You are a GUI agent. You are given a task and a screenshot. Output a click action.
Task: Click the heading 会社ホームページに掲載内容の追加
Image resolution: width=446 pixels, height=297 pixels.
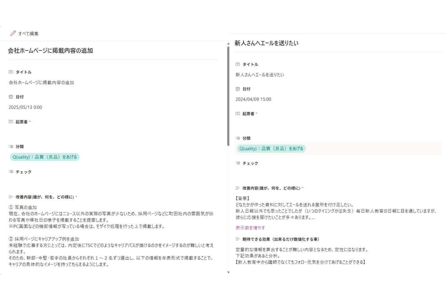(50, 50)
